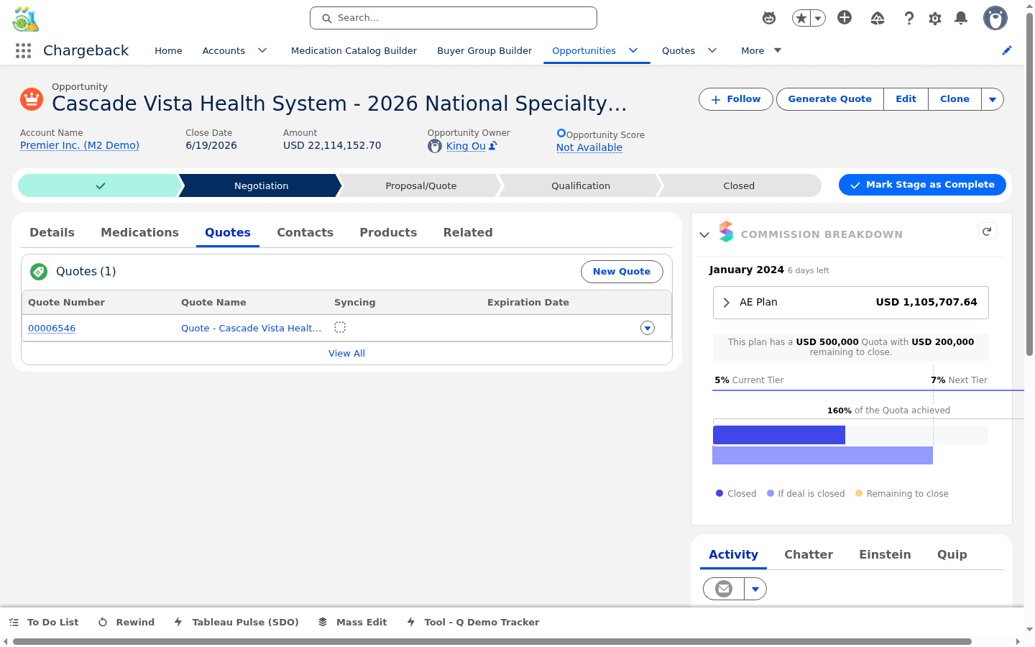The image size is (1035, 647).
Task: Click the global Search field
Action: (x=454, y=18)
